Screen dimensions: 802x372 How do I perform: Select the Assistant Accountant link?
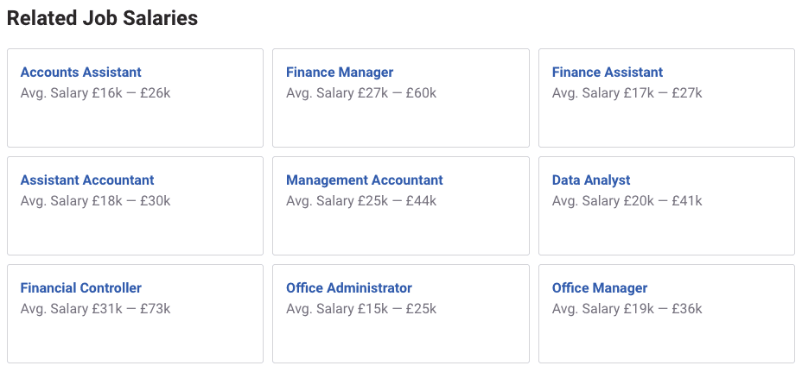(x=87, y=180)
